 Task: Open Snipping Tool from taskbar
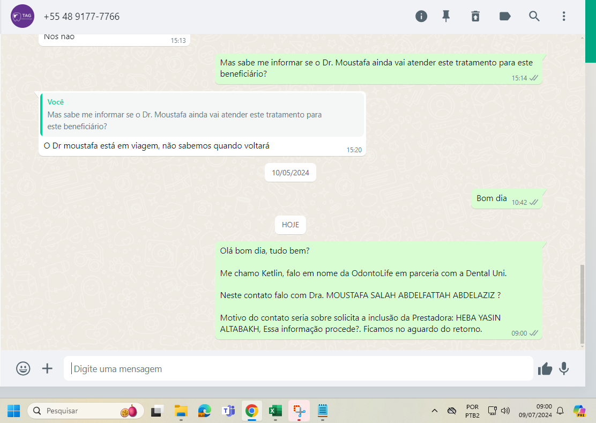(x=299, y=411)
